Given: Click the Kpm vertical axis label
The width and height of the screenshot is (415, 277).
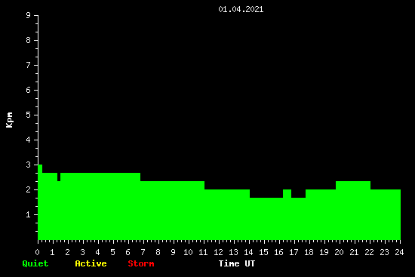Looking at the screenshot, I should point(10,120).
